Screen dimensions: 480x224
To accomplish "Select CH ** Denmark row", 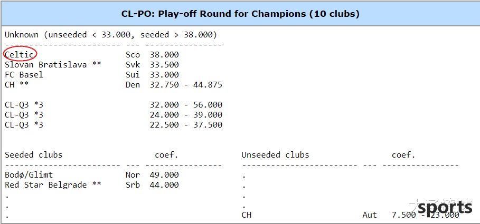I will point(113,85).
